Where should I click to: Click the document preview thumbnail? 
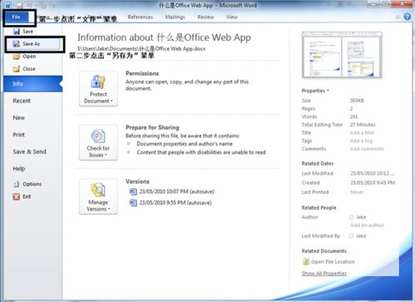[x=342, y=55]
